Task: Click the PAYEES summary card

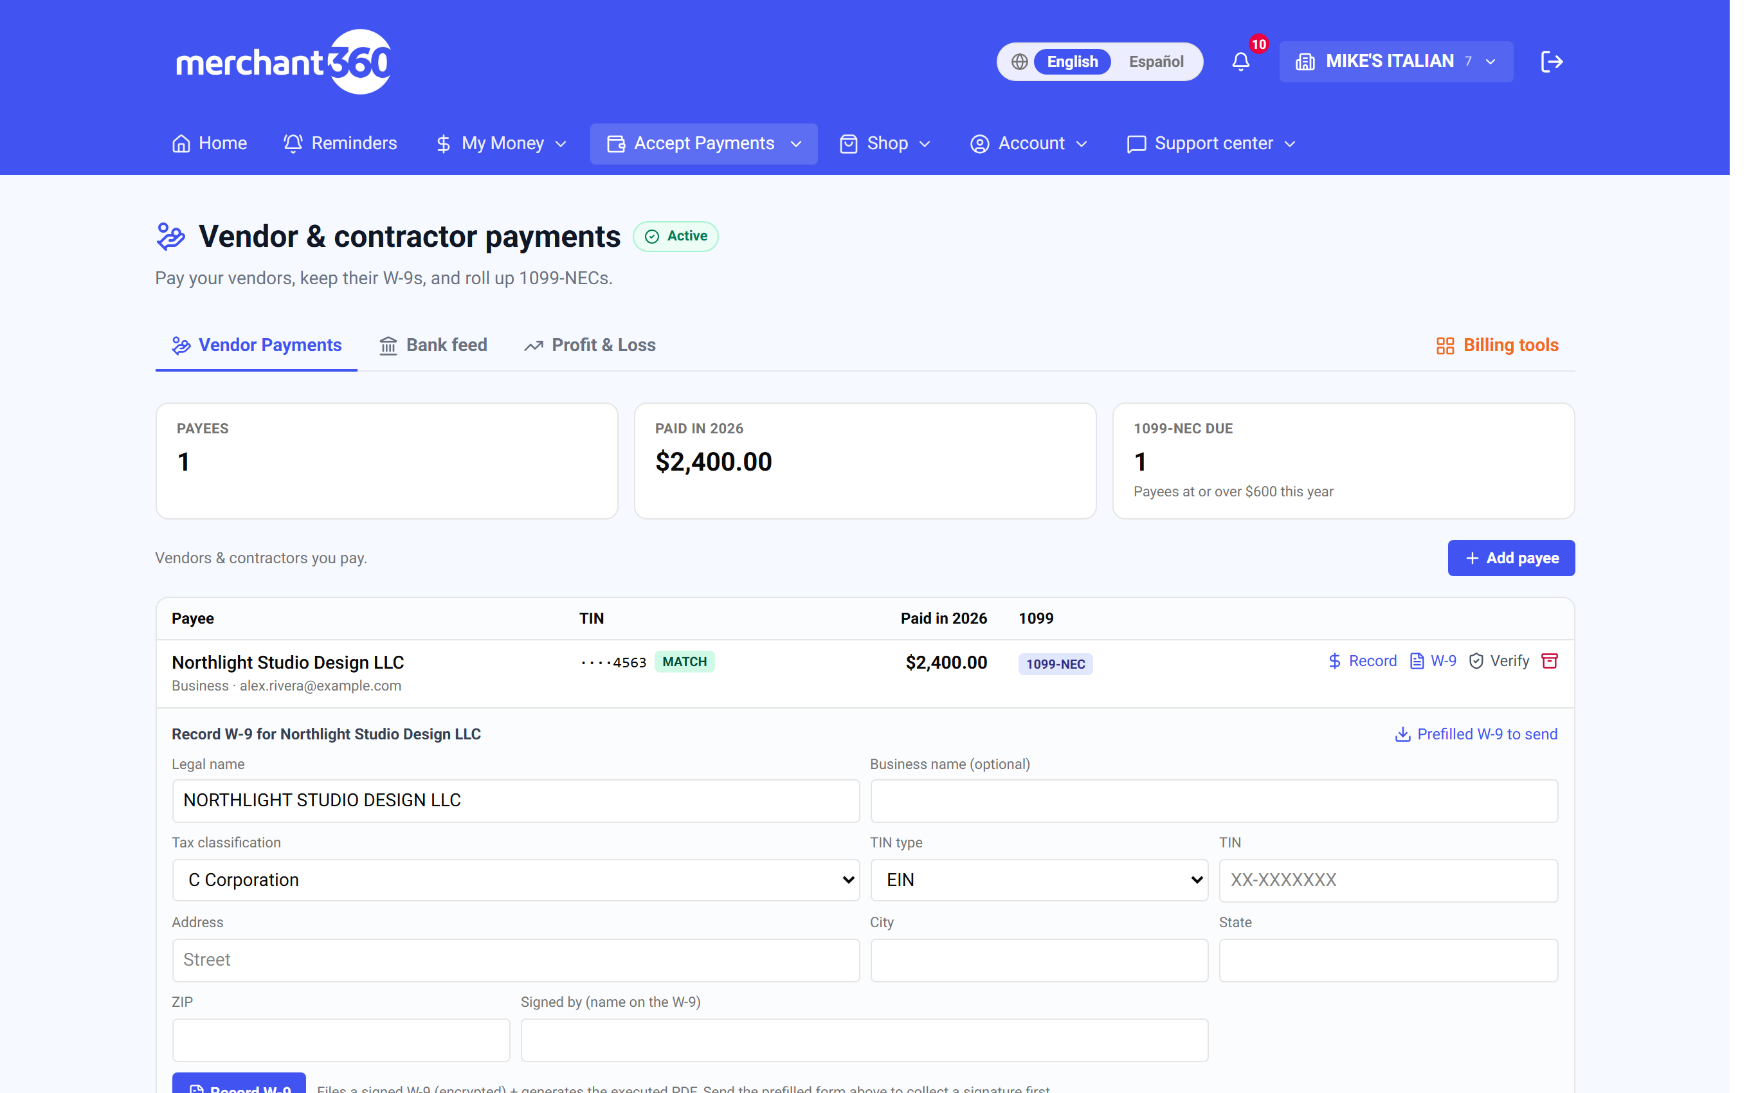Action: [386, 461]
